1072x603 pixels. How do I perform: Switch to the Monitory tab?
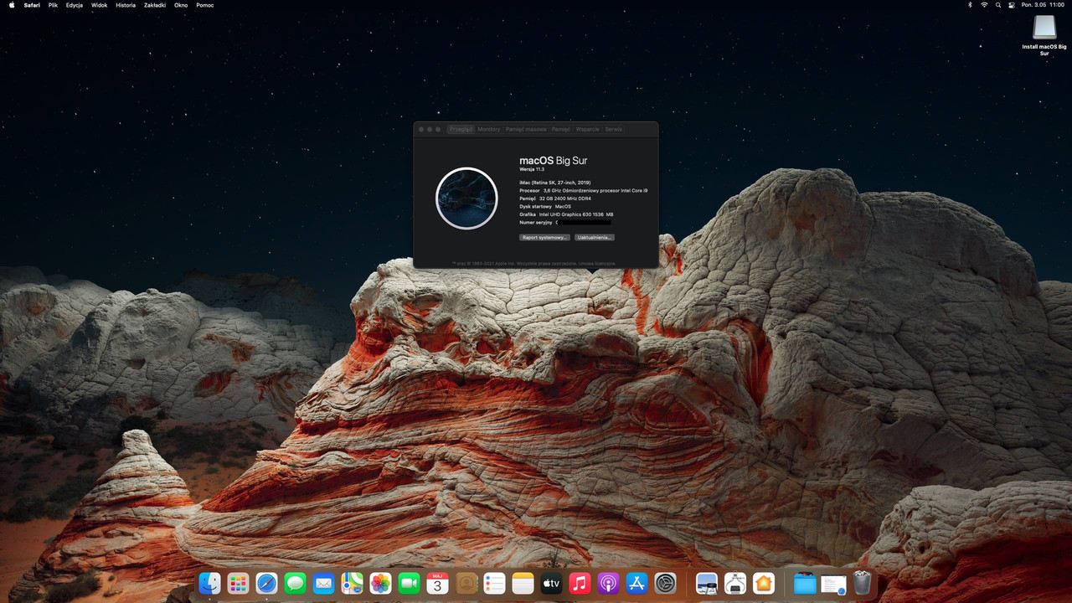[x=489, y=129]
